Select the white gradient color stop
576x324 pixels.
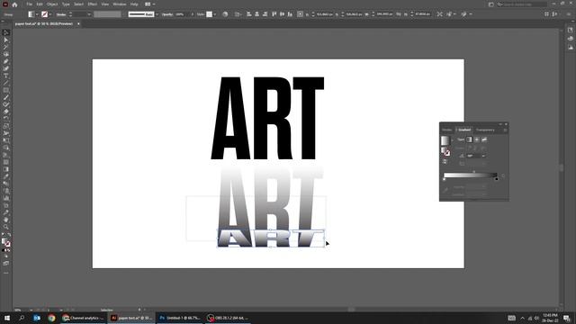coord(444,179)
